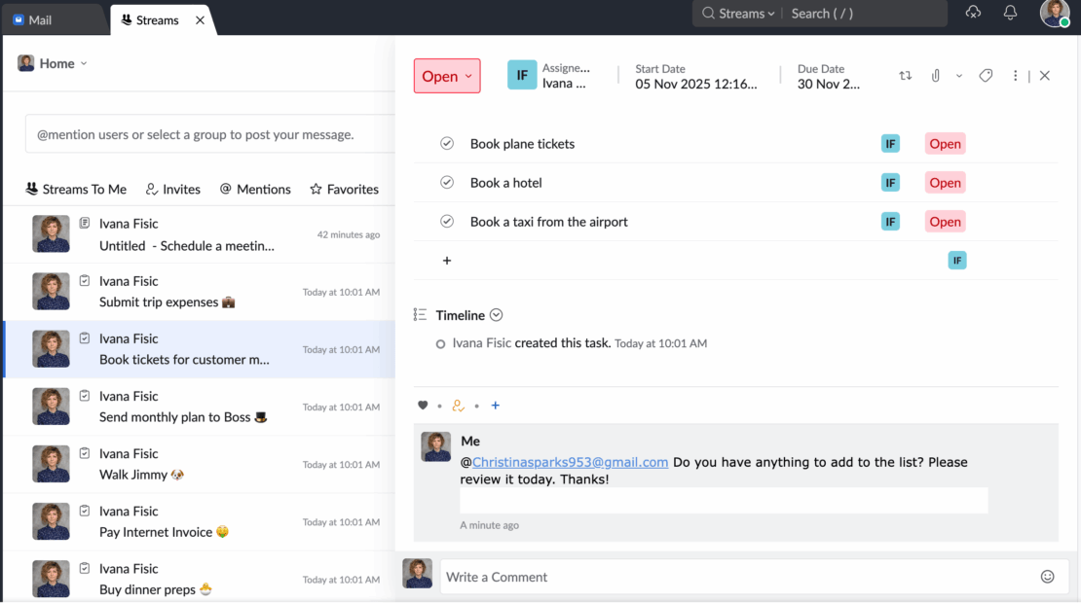Open the notification bell icon
The image size is (1081, 603).
[1010, 13]
